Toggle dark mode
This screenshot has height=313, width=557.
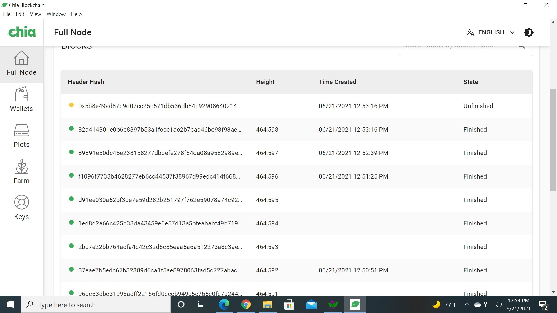(529, 32)
